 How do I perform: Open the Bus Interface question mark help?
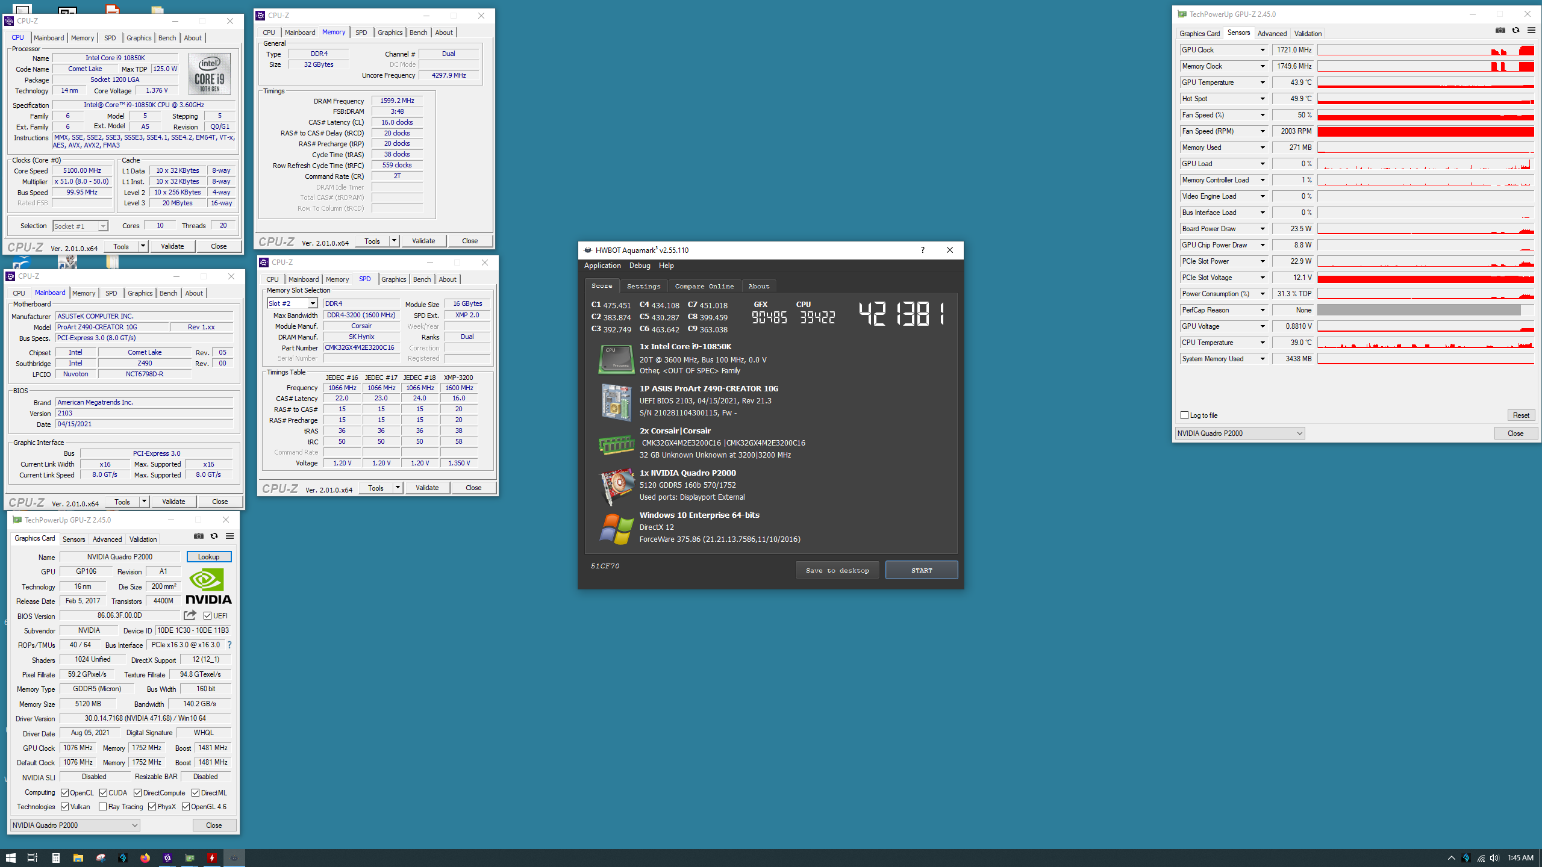[229, 645]
